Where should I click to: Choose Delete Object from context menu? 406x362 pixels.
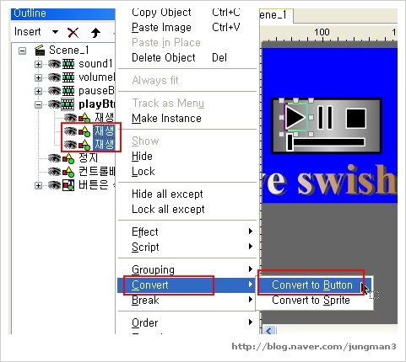tap(163, 57)
